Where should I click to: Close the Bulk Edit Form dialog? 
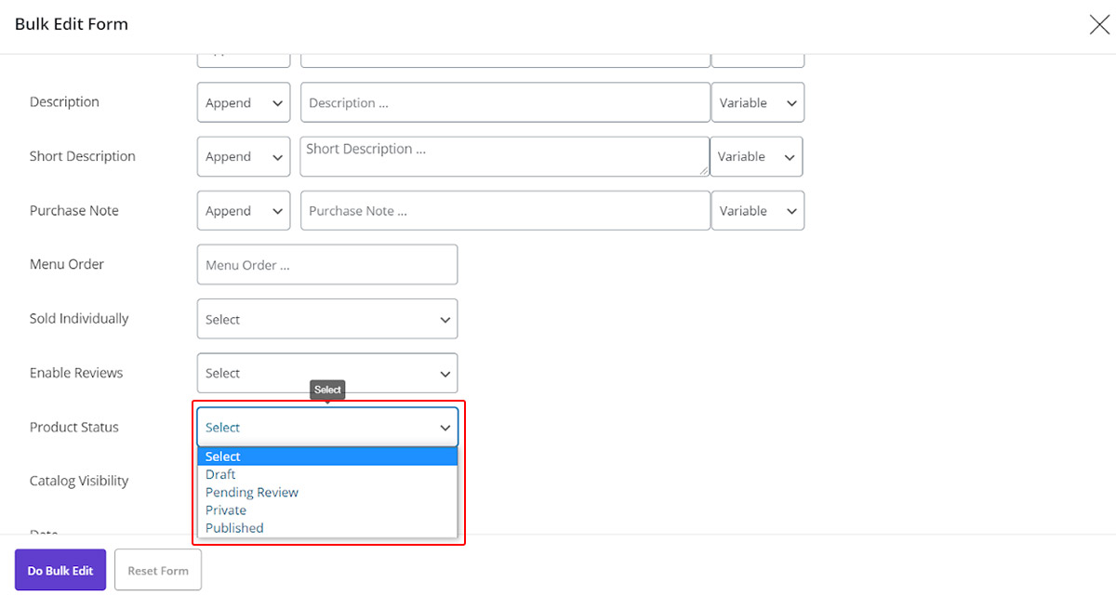tap(1099, 25)
